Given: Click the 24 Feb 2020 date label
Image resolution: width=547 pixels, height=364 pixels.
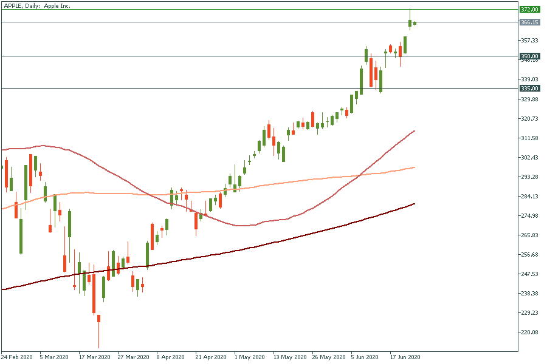Looking at the screenshot, I should point(16,357).
